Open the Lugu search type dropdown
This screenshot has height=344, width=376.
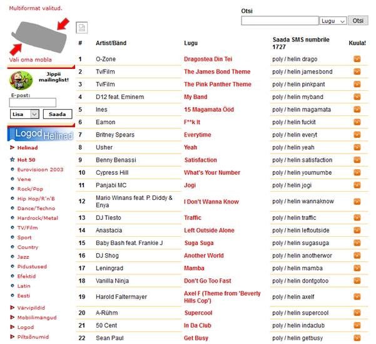click(333, 21)
